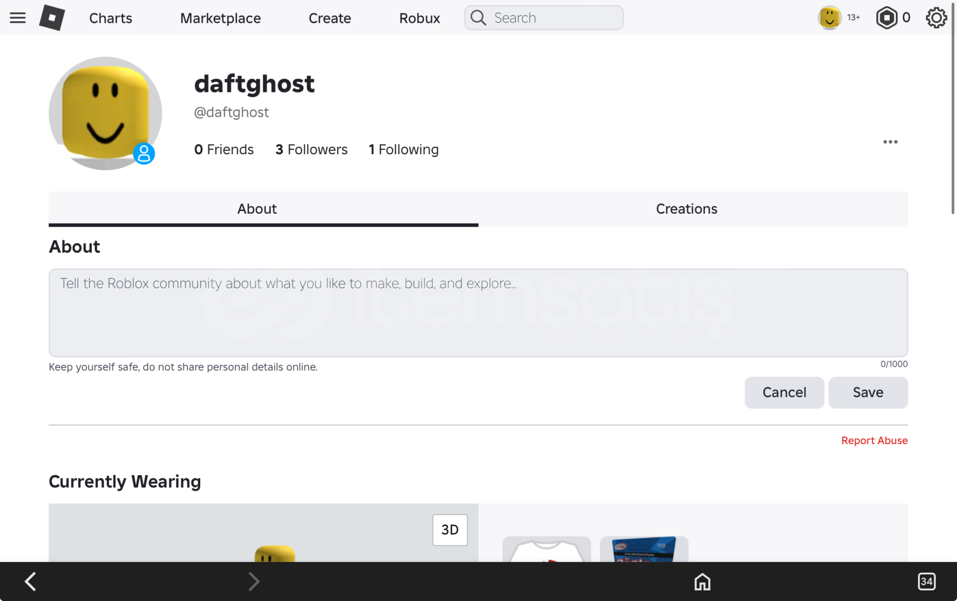Click the Roblox logo icon

coord(52,18)
